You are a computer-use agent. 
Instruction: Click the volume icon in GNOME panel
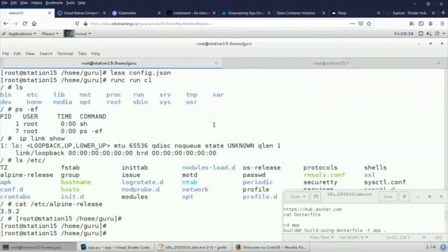(x=429, y=34)
